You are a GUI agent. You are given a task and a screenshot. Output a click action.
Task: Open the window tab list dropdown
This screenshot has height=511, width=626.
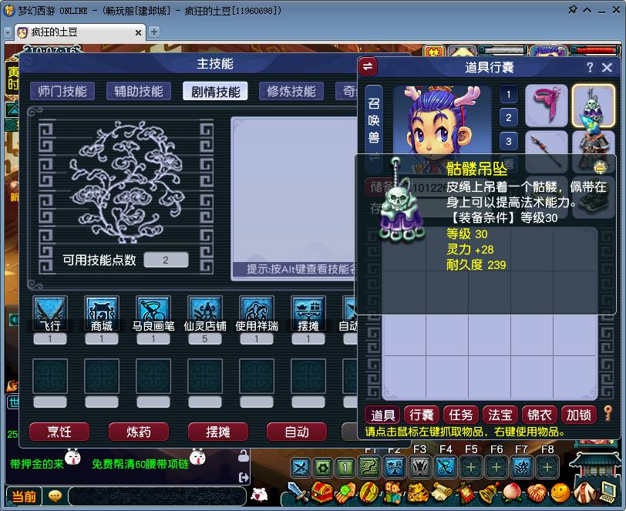[8, 32]
